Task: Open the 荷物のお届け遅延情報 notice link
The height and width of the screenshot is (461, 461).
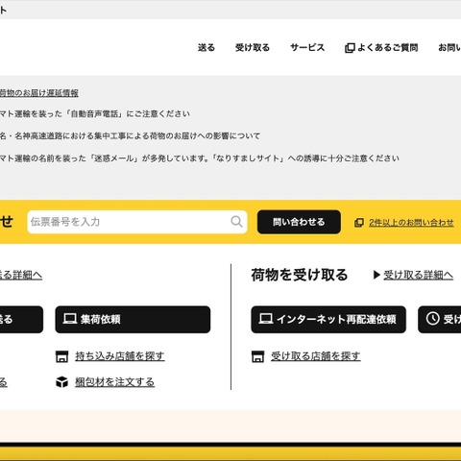Action: click(x=39, y=93)
